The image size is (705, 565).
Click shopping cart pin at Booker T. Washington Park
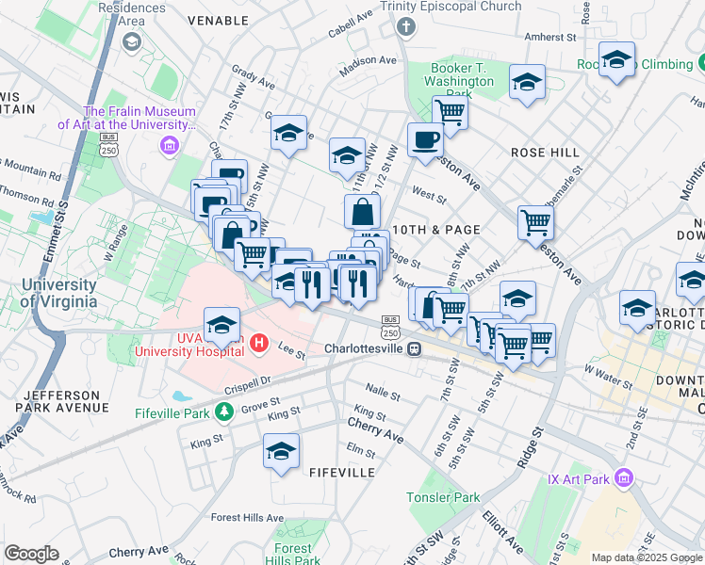pyautogui.click(x=451, y=114)
